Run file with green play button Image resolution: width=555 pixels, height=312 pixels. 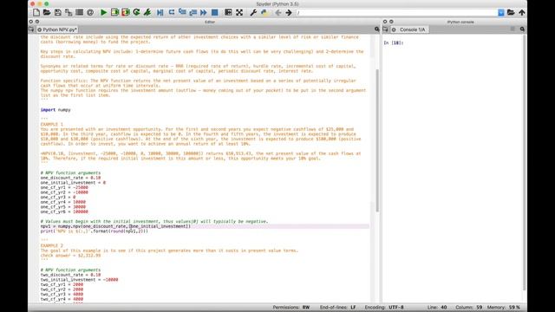point(104,12)
